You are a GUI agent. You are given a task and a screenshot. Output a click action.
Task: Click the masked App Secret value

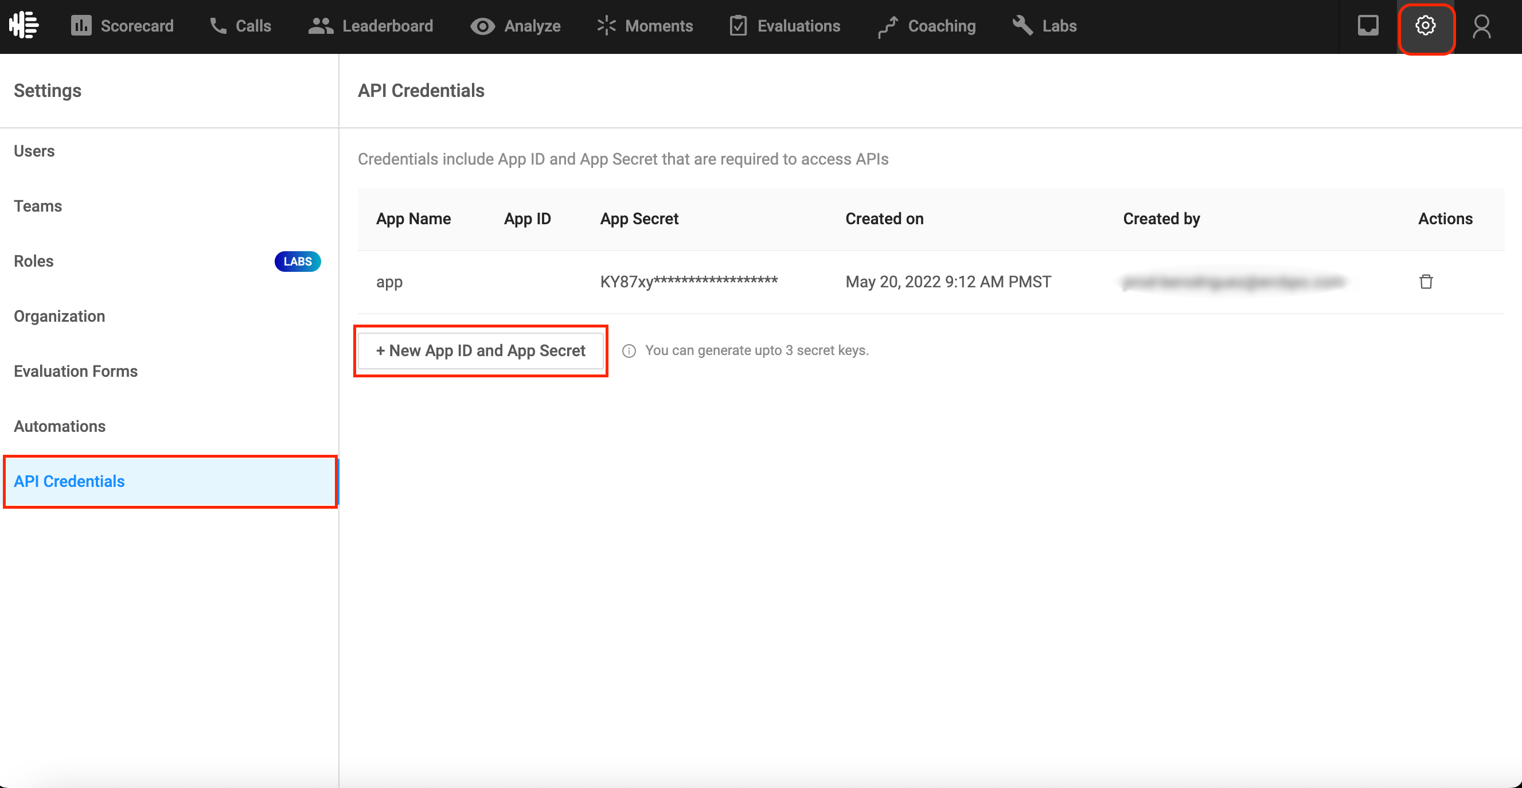pos(688,282)
